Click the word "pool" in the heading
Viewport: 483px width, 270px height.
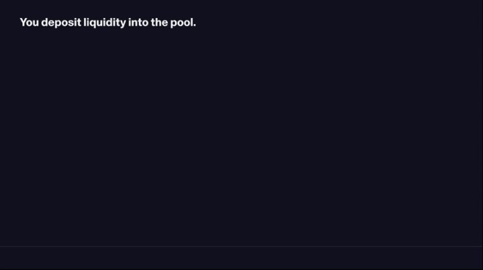point(182,22)
